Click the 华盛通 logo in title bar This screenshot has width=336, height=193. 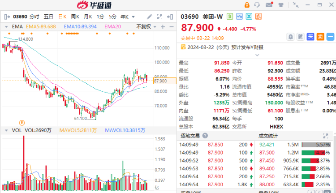tap(94, 5)
